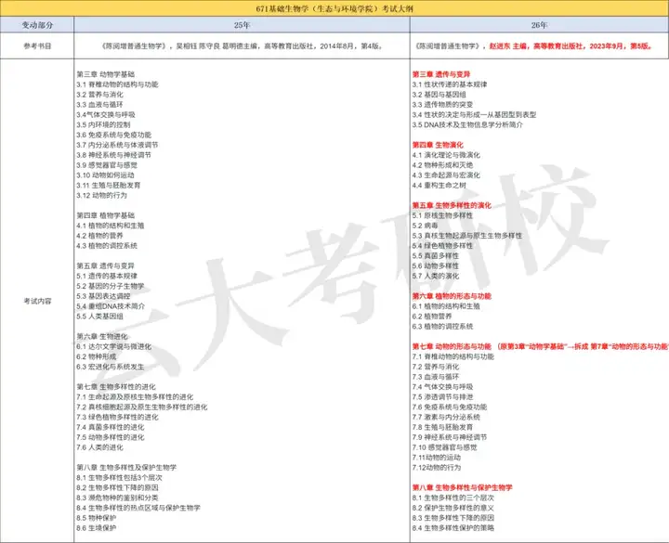669x543 pixels.
Task: Click "4.1 演化理论与微演化"
Action: 446,155
